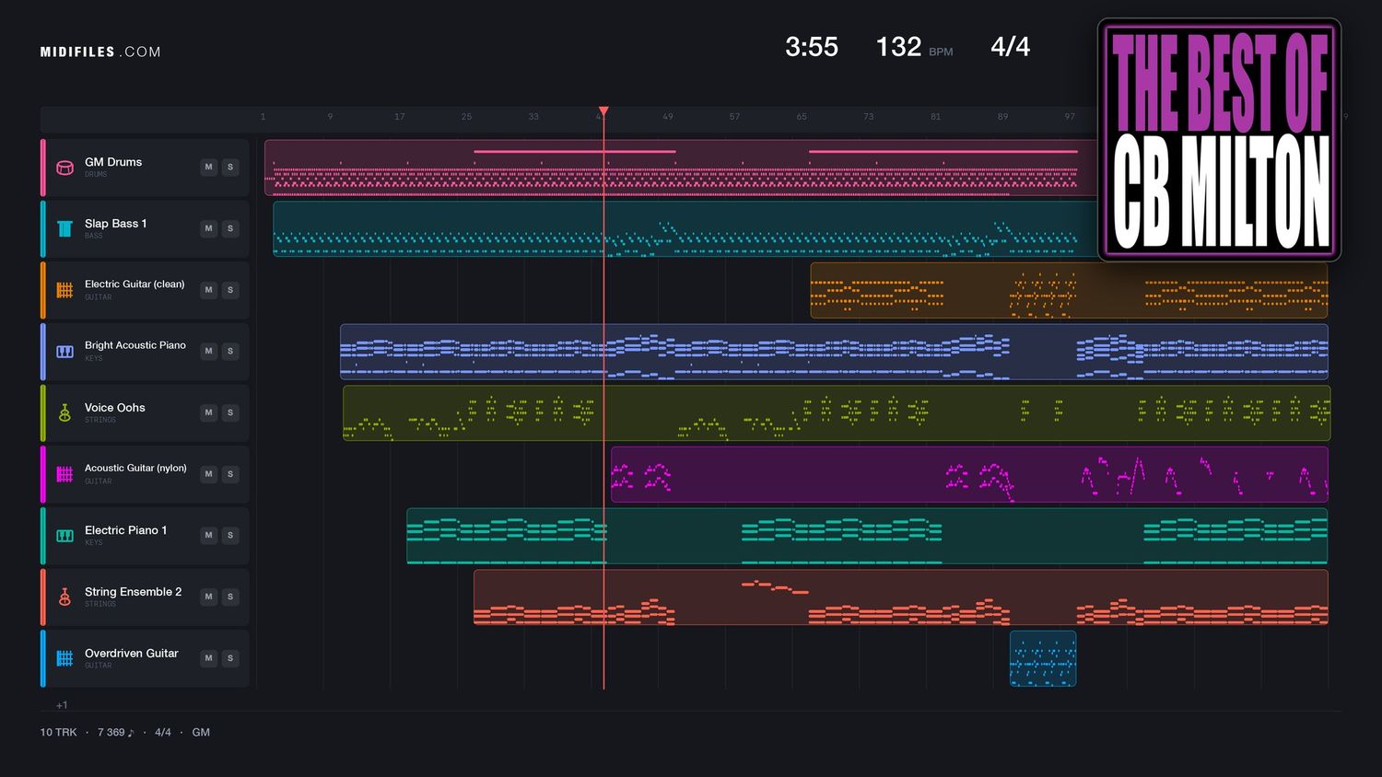
Task: Click the GM Drums color strip
Action: (x=42, y=168)
